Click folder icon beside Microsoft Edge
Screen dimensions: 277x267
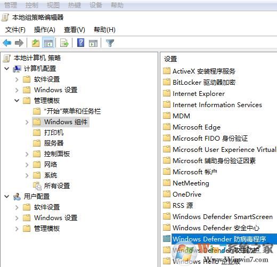(167, 127)
